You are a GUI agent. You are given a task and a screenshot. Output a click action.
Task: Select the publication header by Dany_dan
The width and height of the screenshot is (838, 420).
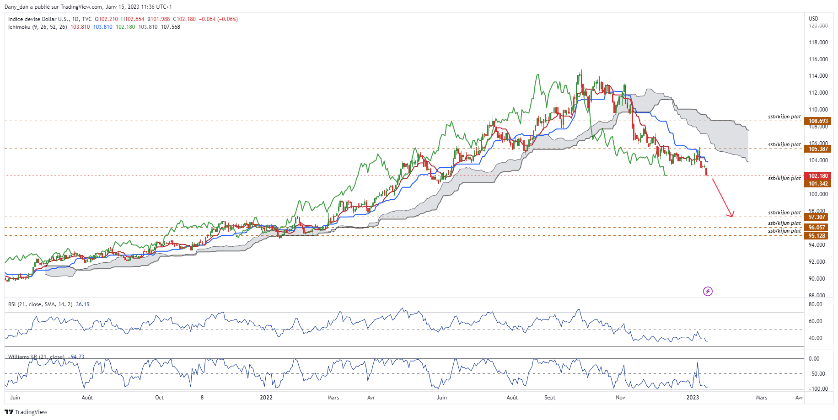88,7
